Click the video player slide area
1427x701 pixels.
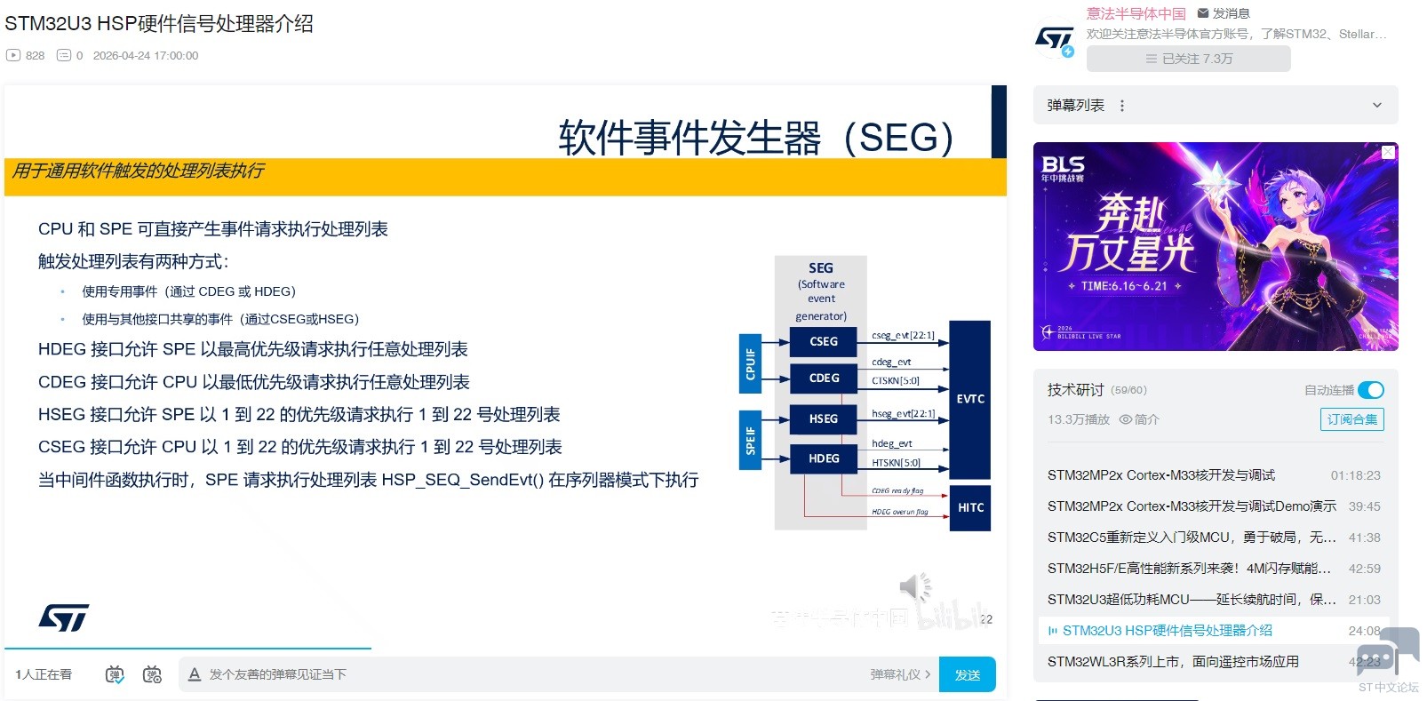pos(506,366)
